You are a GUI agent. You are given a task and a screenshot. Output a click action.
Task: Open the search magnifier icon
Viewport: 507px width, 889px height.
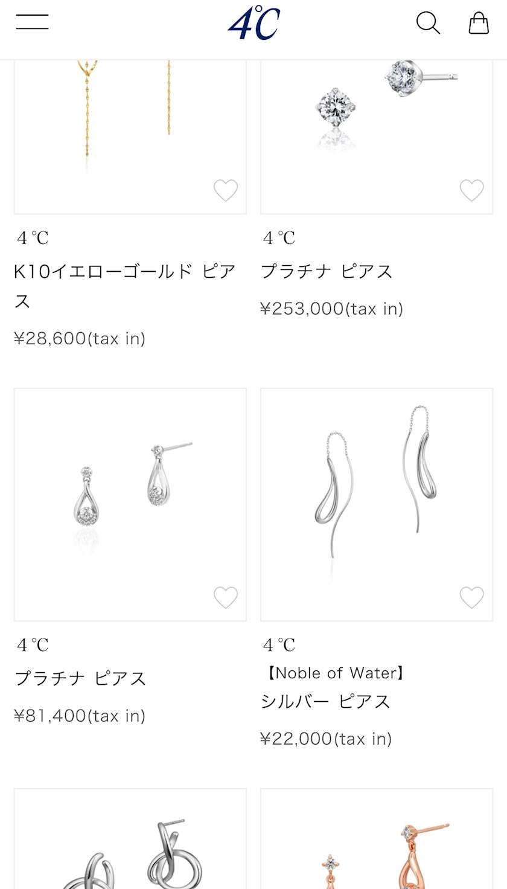(x=428, y=23)
